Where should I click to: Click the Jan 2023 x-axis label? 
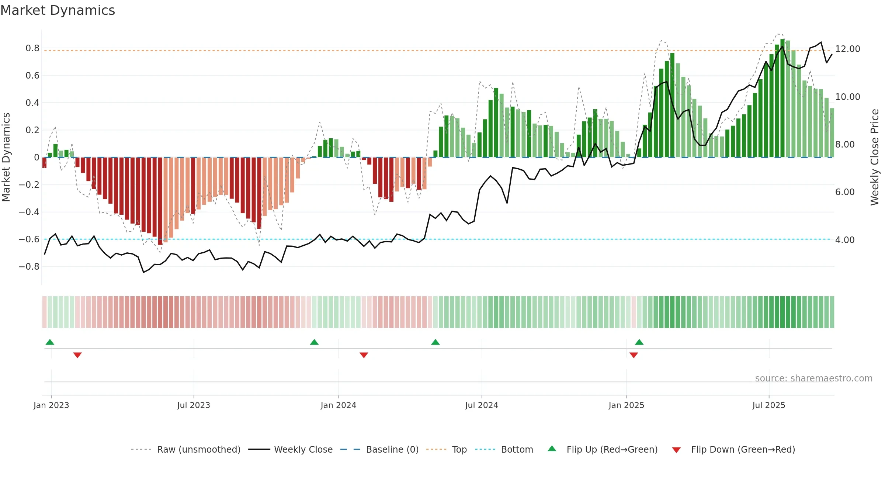point(51,405)
